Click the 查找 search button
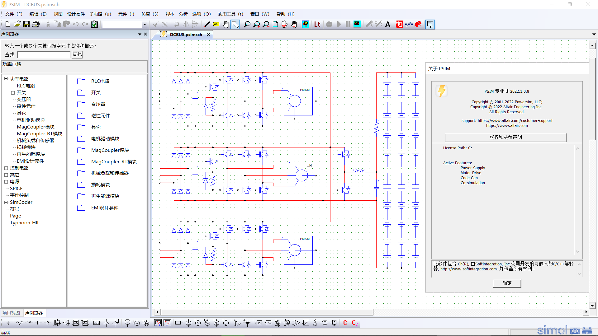This screenshot has height=336, width=598. [x=77, y=54]
